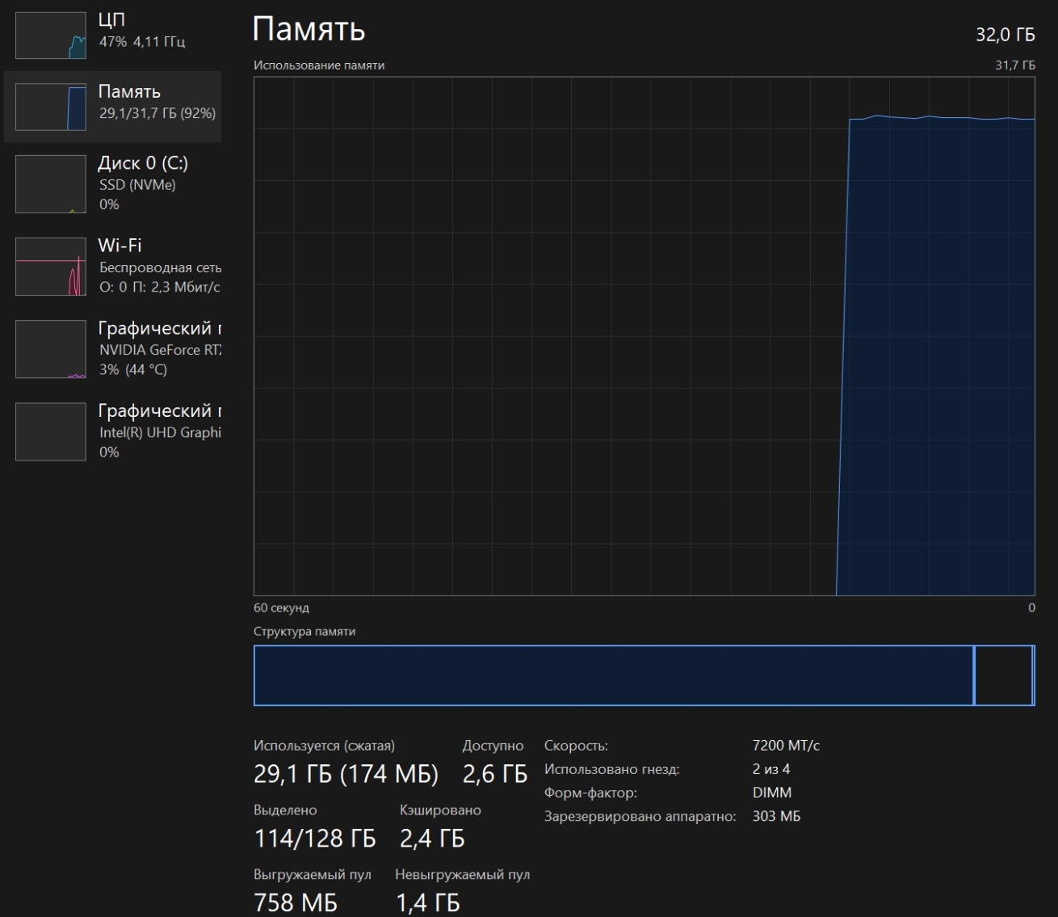Click the large memory usage graph
The height and width of the screenshot is (917, 1058).
click(644, 336)
